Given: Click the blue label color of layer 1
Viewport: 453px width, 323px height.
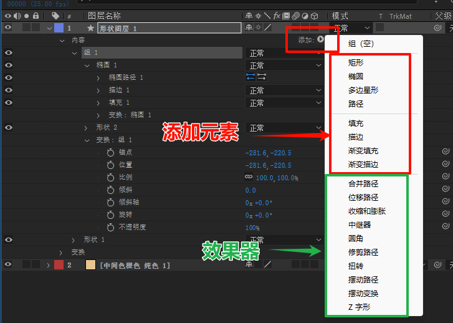Looking at the screenshot, I should [x=59, y=28].
